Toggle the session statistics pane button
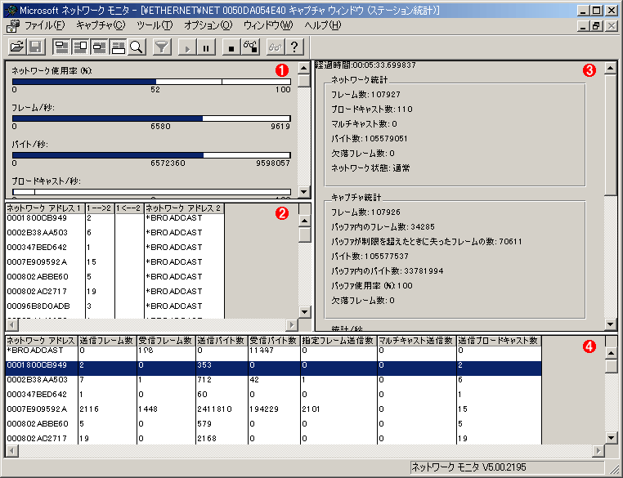The height and width of the screenshot is (478, 623). pyautogui.click(x=99, y=47)
